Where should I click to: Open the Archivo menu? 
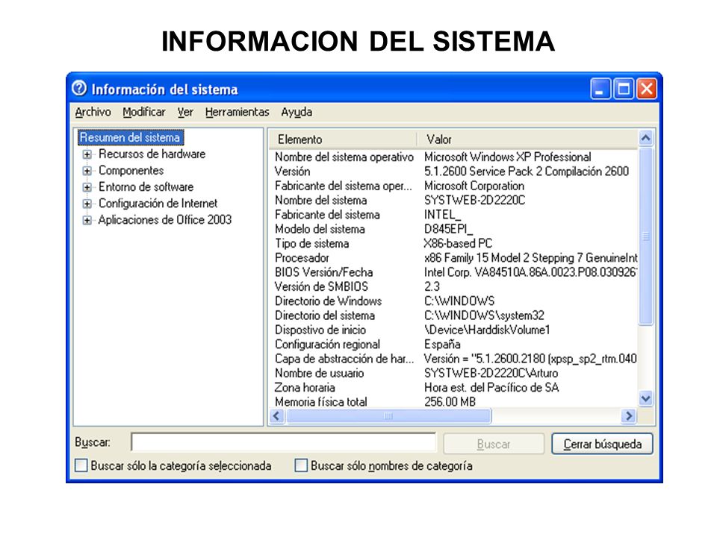click(x=93, y=112)
